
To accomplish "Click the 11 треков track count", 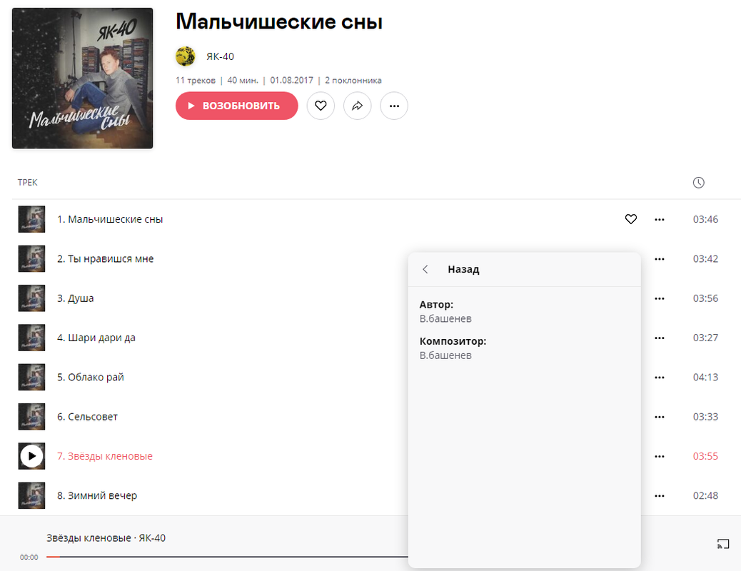I will click(196, 81).
